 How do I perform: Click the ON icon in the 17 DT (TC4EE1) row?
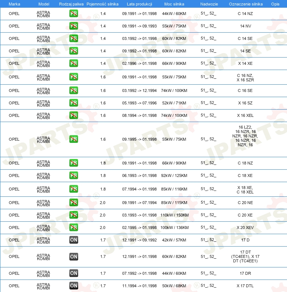73,257
